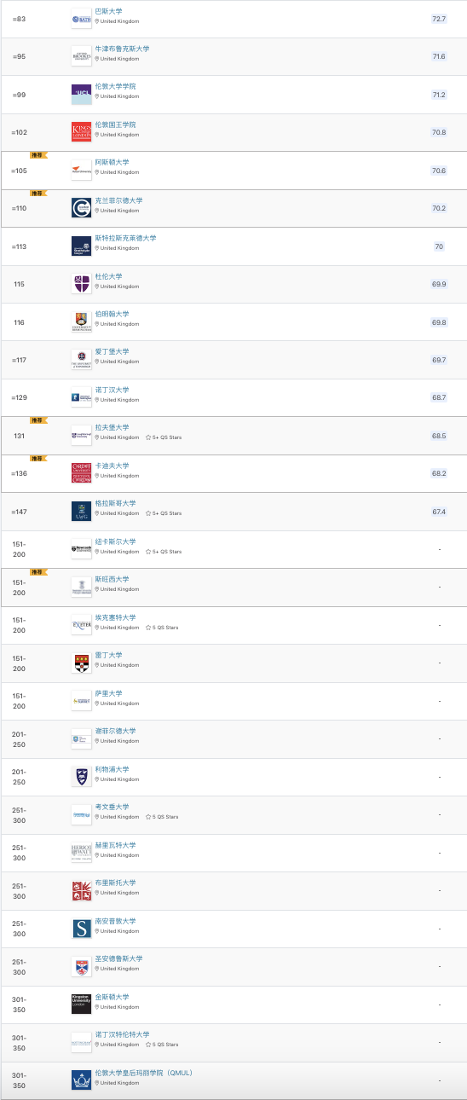Click the Cardiff University red logo
Screen dimensions: 467x1100
click(x=81, y=473)
